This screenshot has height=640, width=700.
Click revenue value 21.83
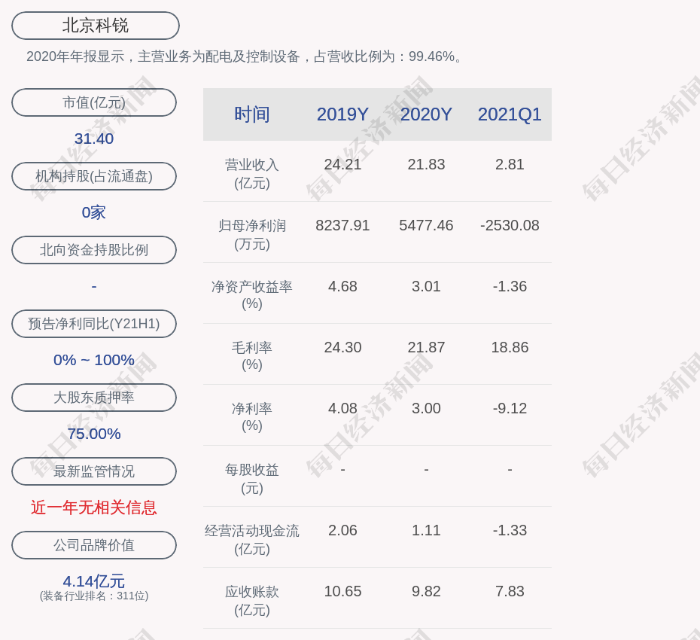pos(426,164)
